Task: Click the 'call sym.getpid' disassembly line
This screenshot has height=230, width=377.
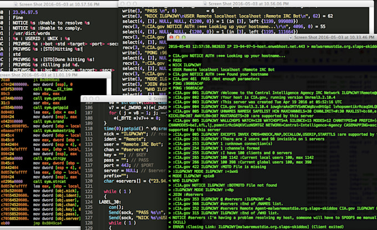Action: click(x=49, y=98)
